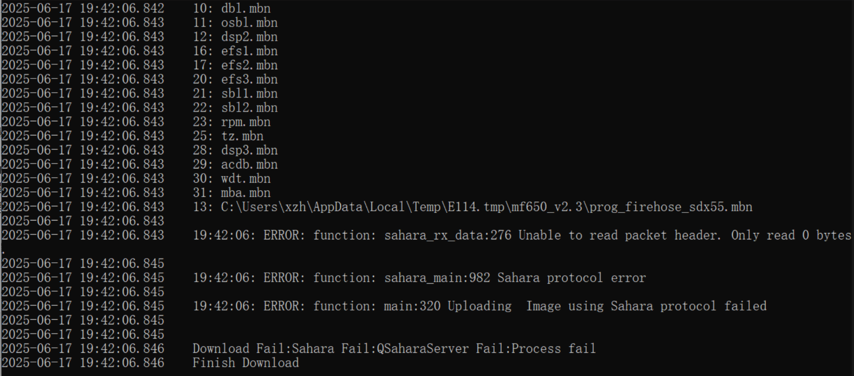854x376 pixels.
Task: Click the '22: sbl2.mbn' entry
Action: pos(235,107)
